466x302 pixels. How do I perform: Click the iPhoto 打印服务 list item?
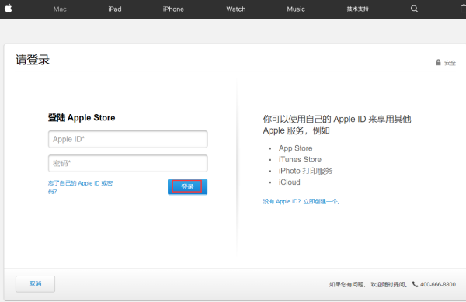point(305,171)
